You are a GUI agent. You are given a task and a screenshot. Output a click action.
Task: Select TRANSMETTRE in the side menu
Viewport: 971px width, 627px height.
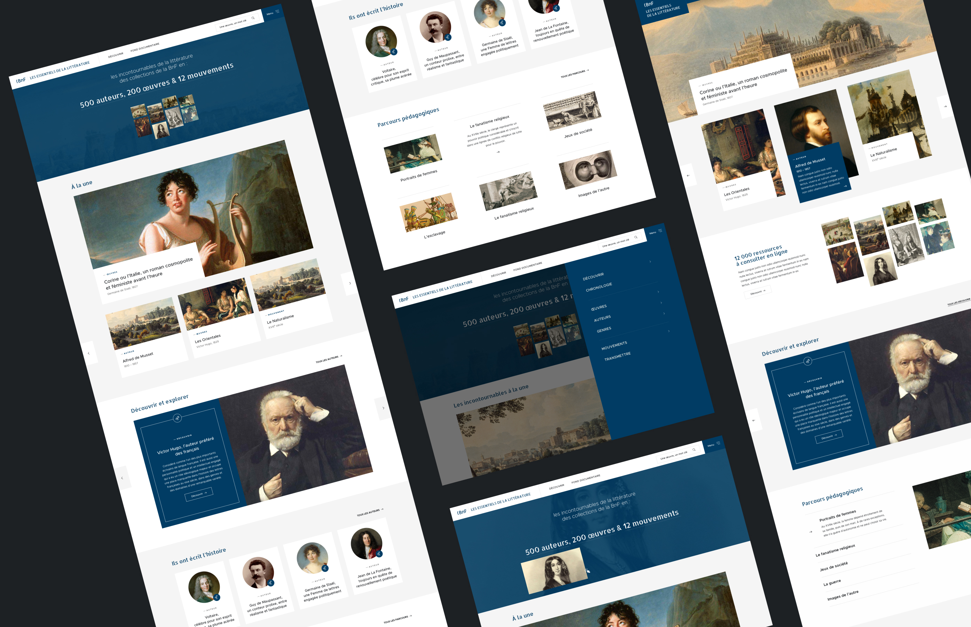click(x=617, y=356)
